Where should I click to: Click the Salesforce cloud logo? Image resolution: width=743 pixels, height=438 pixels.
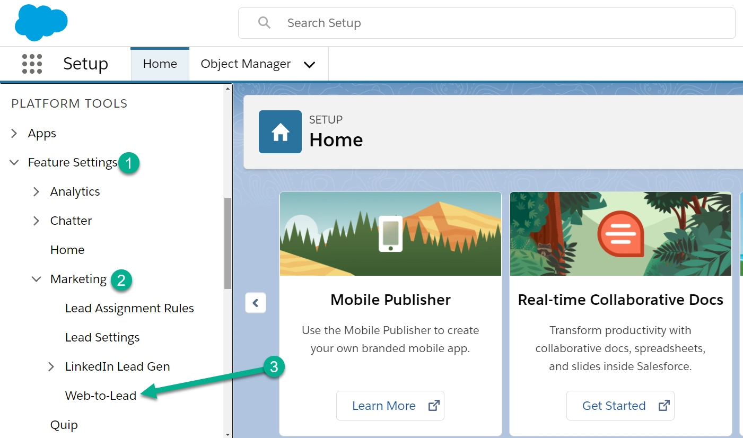click(41, 23)
